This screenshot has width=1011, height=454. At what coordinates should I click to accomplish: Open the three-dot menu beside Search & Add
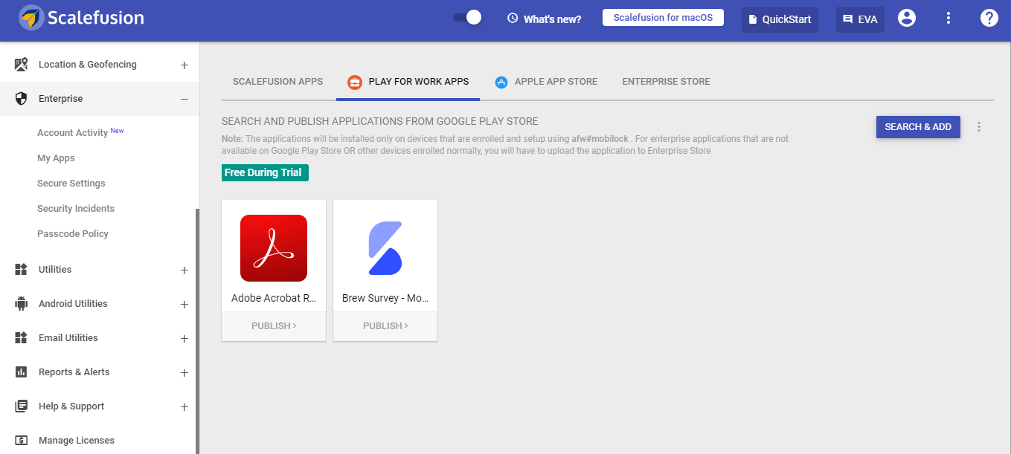pos(979,127)
